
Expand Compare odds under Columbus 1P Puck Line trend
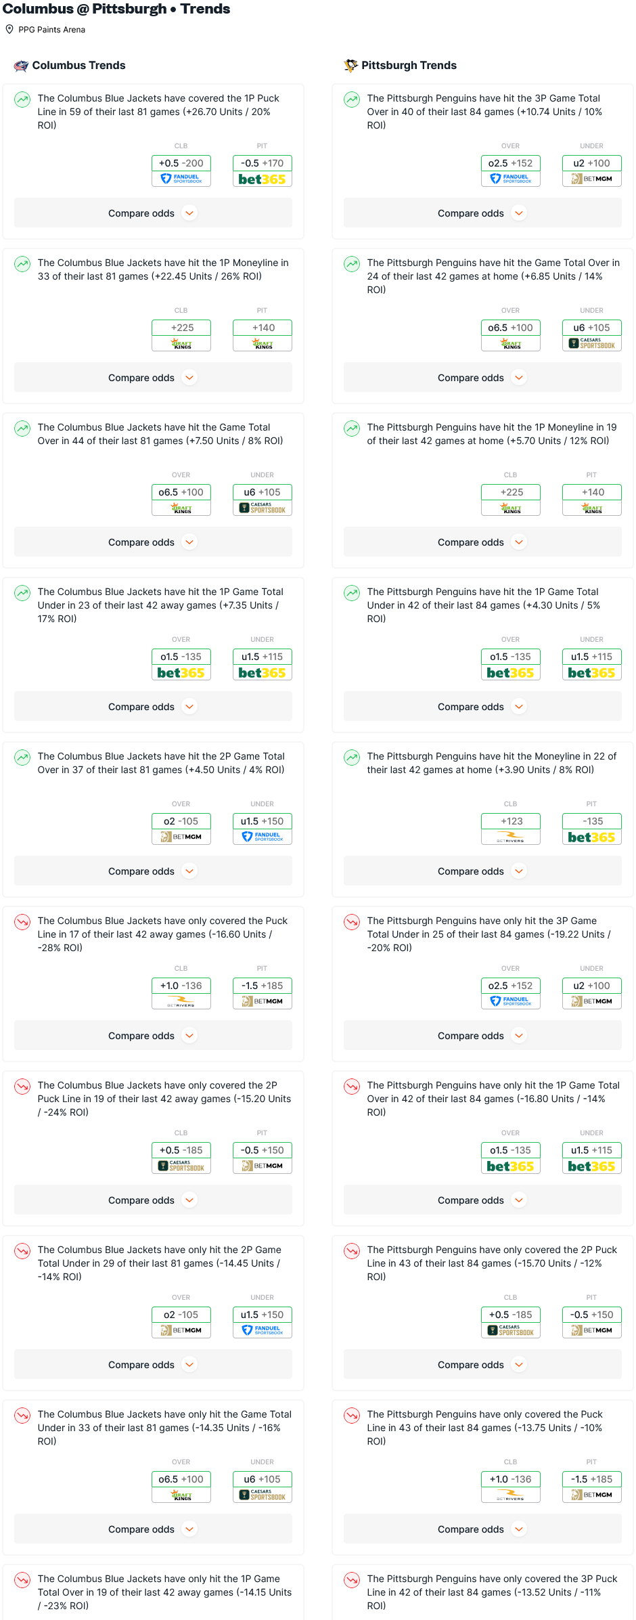click(x=153, y=213)
